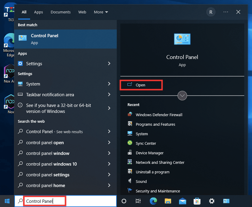Open Windows Defender Firewall from Recent
Image resolution: width=252 pixels, height=207 pixels.
[x=155, y=115]
